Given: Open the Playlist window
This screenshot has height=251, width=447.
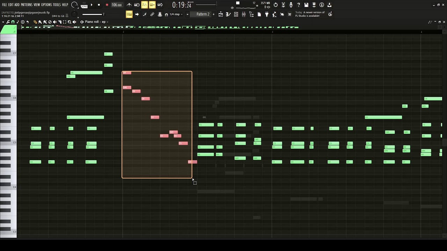Looking at the screenshot, I should 221,14.
